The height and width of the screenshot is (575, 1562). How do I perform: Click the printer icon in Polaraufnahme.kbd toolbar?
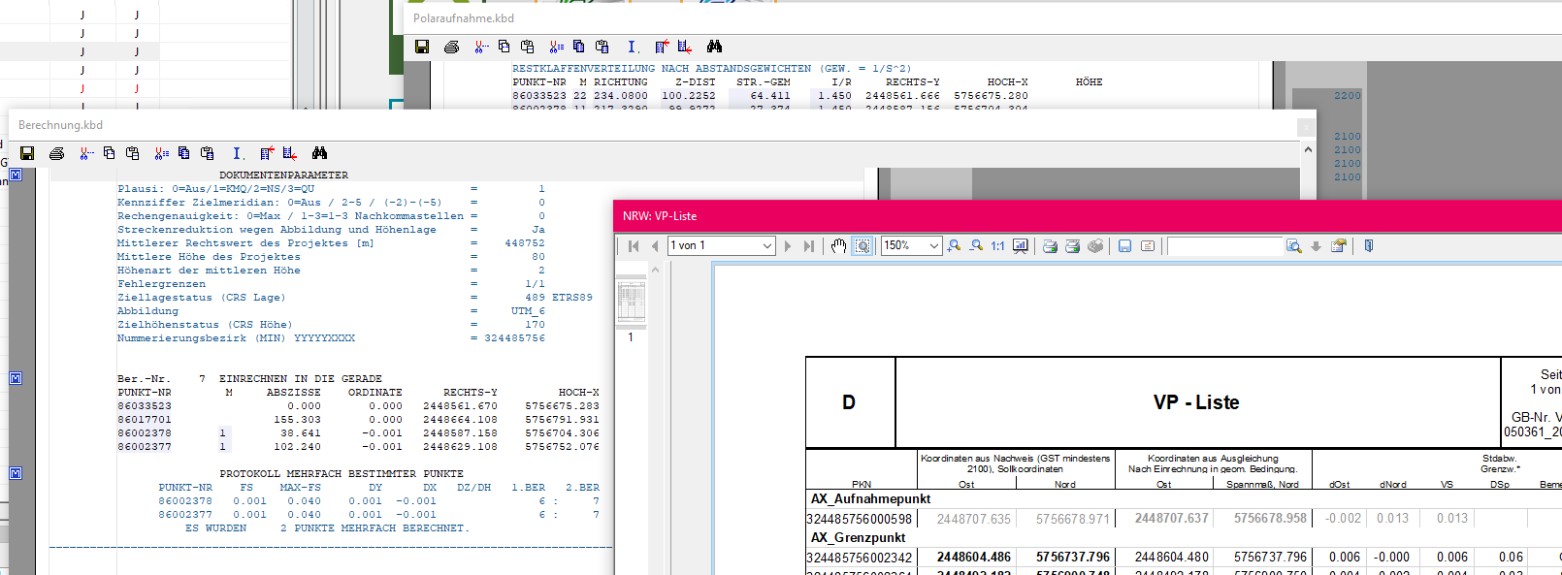(451, 47)
